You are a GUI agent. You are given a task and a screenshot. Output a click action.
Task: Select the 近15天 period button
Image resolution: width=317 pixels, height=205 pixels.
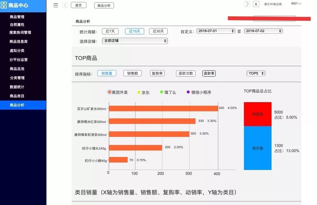pyautogui.click(x=134, y=31)
